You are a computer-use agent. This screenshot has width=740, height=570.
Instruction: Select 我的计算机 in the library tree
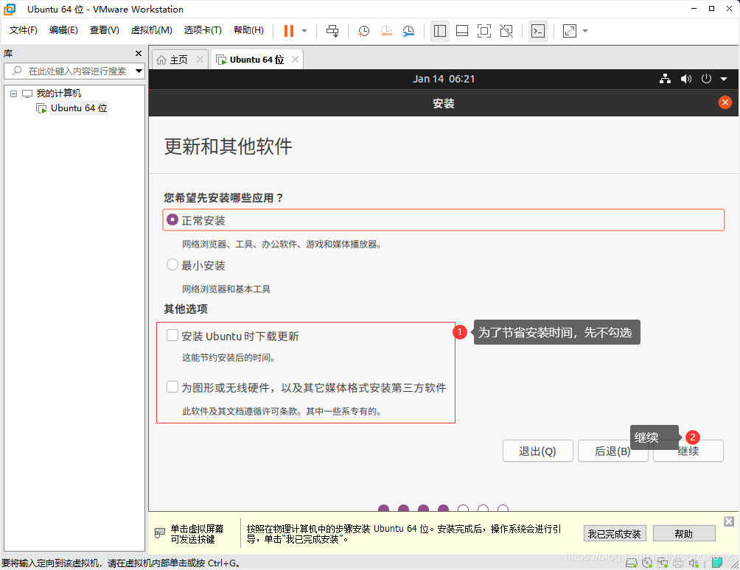click(x=58, y=94)
